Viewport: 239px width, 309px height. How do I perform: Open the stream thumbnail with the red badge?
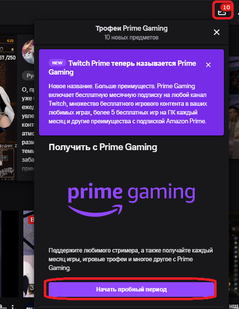tap(29, 254)
